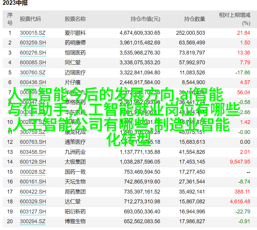Click market value 1,137,771,135.88

pyautogui.click(x=140, y=152)
